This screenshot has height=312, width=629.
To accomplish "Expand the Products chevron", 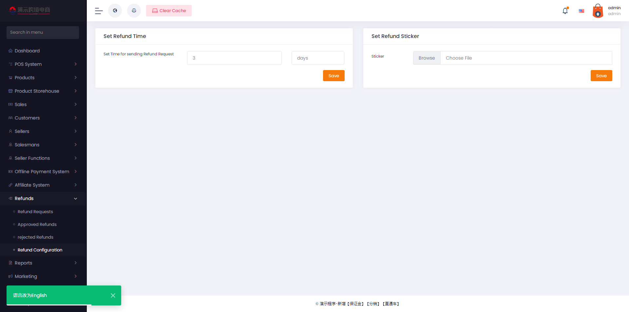I will 76,78.
